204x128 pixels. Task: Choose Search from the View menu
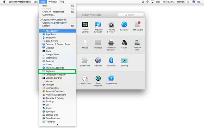tap(57, 26)
